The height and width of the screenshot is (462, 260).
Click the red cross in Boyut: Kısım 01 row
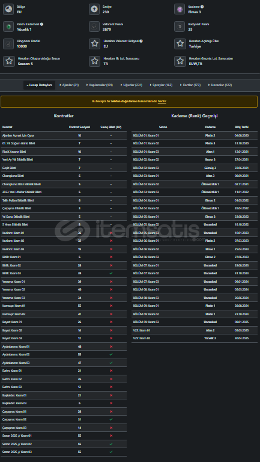tap(111, 322)
